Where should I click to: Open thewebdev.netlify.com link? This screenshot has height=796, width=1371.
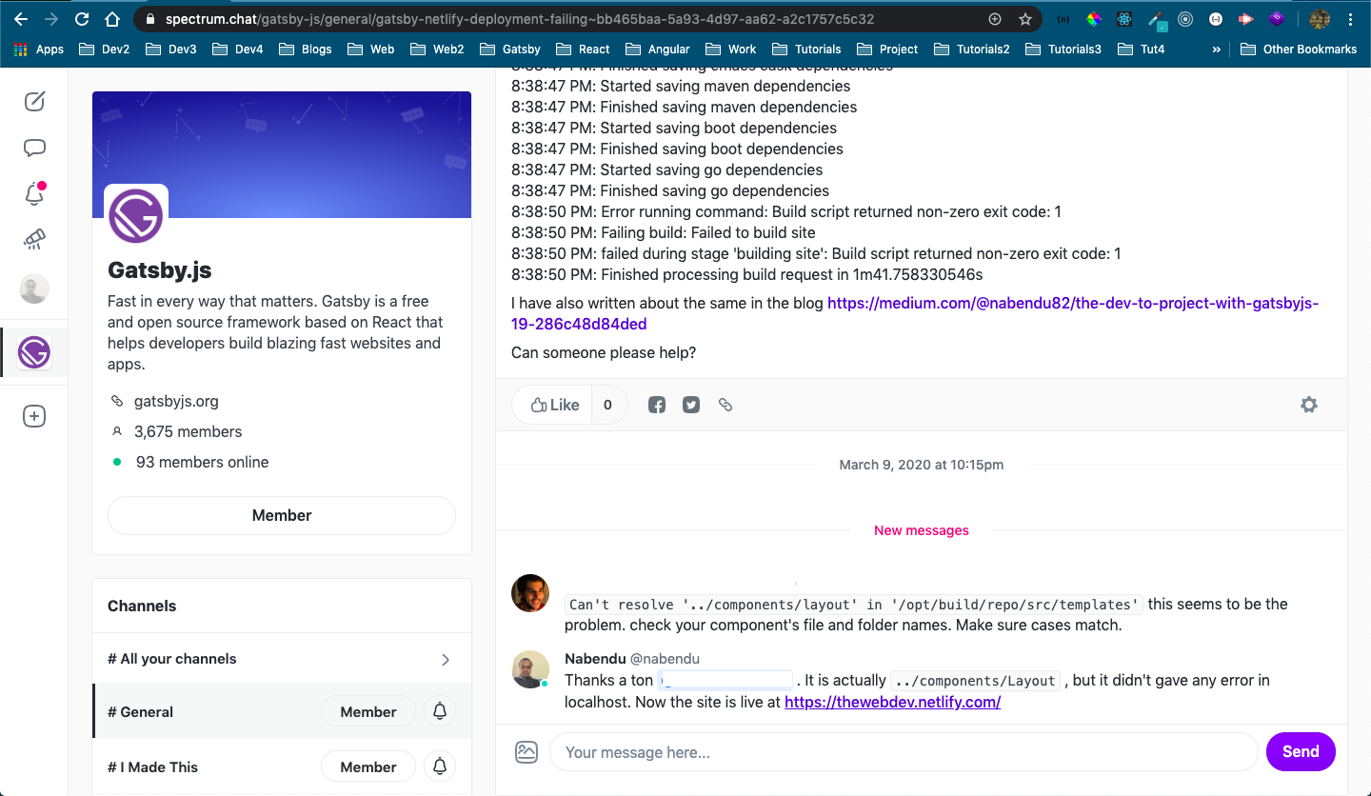point(892,702)
